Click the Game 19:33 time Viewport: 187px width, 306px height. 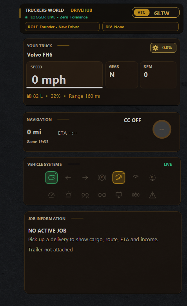[38, 142]
